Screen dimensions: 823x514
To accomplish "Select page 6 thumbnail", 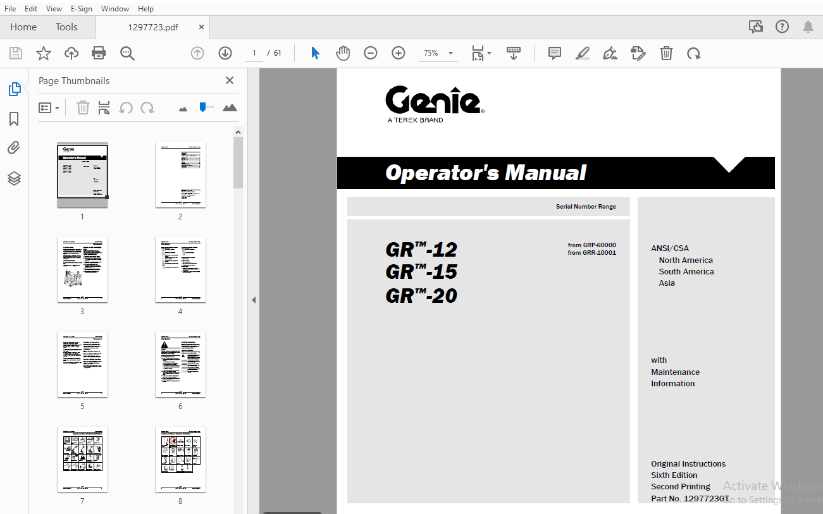I will 180,365.
